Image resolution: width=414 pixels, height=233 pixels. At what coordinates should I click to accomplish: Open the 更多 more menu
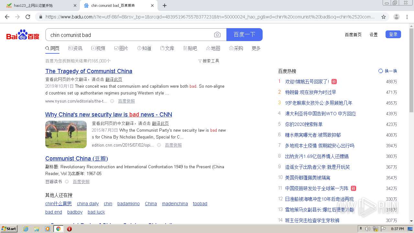click(256, 48)
